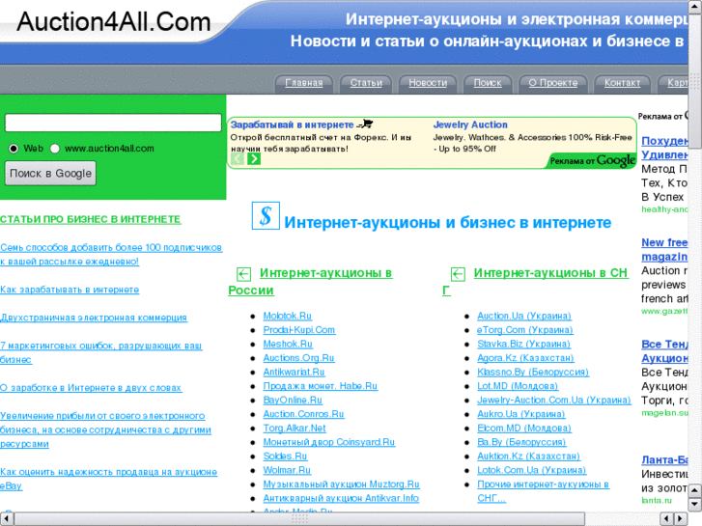702x526 pixels.
Task: Open the eTorg.Com (Украина) link
Action: pos(525,330)
